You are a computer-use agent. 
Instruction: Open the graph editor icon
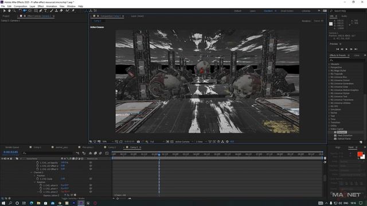pyautogui.click(x=107, y=153)
